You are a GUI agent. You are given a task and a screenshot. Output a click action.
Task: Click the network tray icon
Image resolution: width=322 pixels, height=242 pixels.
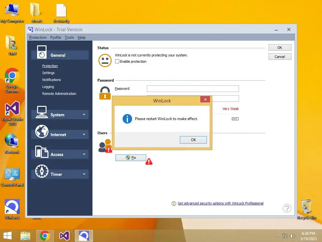tap(285, 236)
